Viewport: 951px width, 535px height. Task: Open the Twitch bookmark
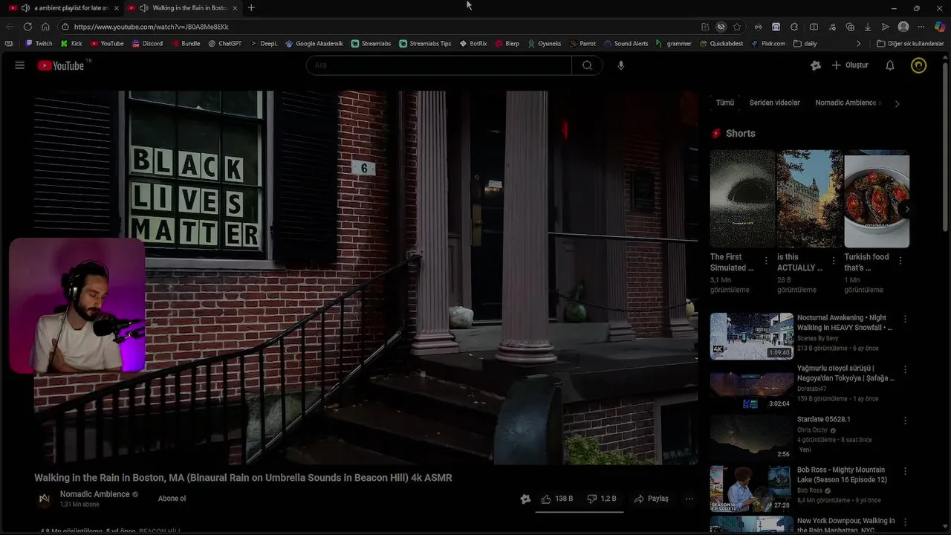pyautogui.click(x=39, y=44)
